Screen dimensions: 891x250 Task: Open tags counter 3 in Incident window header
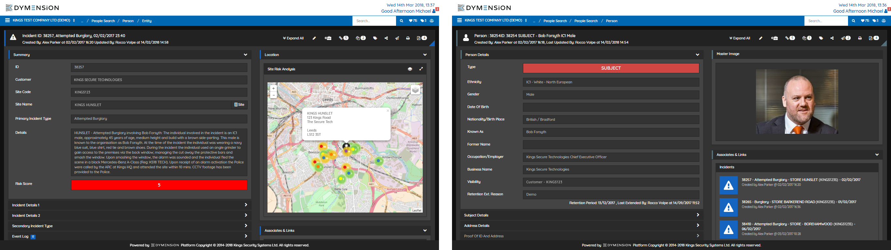coord(423,21)
